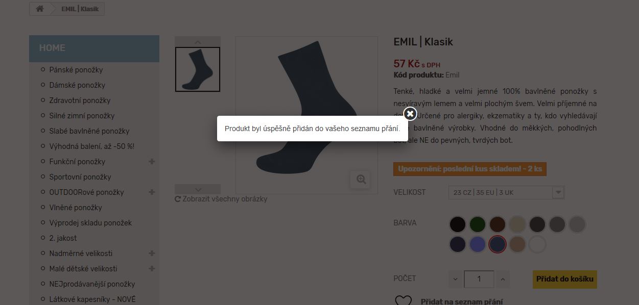
Task: Expand the Funkční ponožky category
Action: point(152,162)
